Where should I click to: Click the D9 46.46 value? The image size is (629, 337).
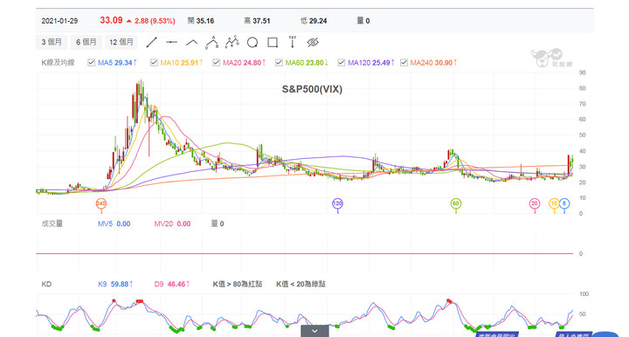coord(172,284)
